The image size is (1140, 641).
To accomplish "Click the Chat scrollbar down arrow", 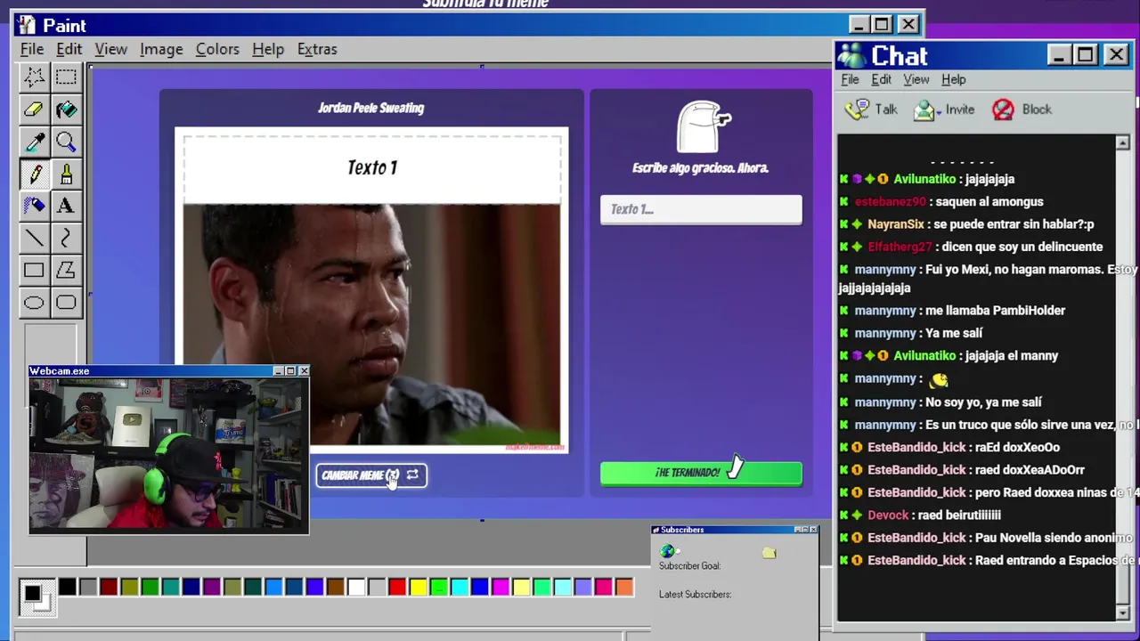I will (1122, 613).
